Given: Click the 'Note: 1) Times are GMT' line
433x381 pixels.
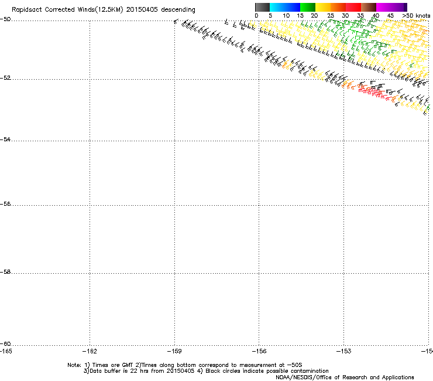Looking at the screenshot, I should [x=184, y=365].
